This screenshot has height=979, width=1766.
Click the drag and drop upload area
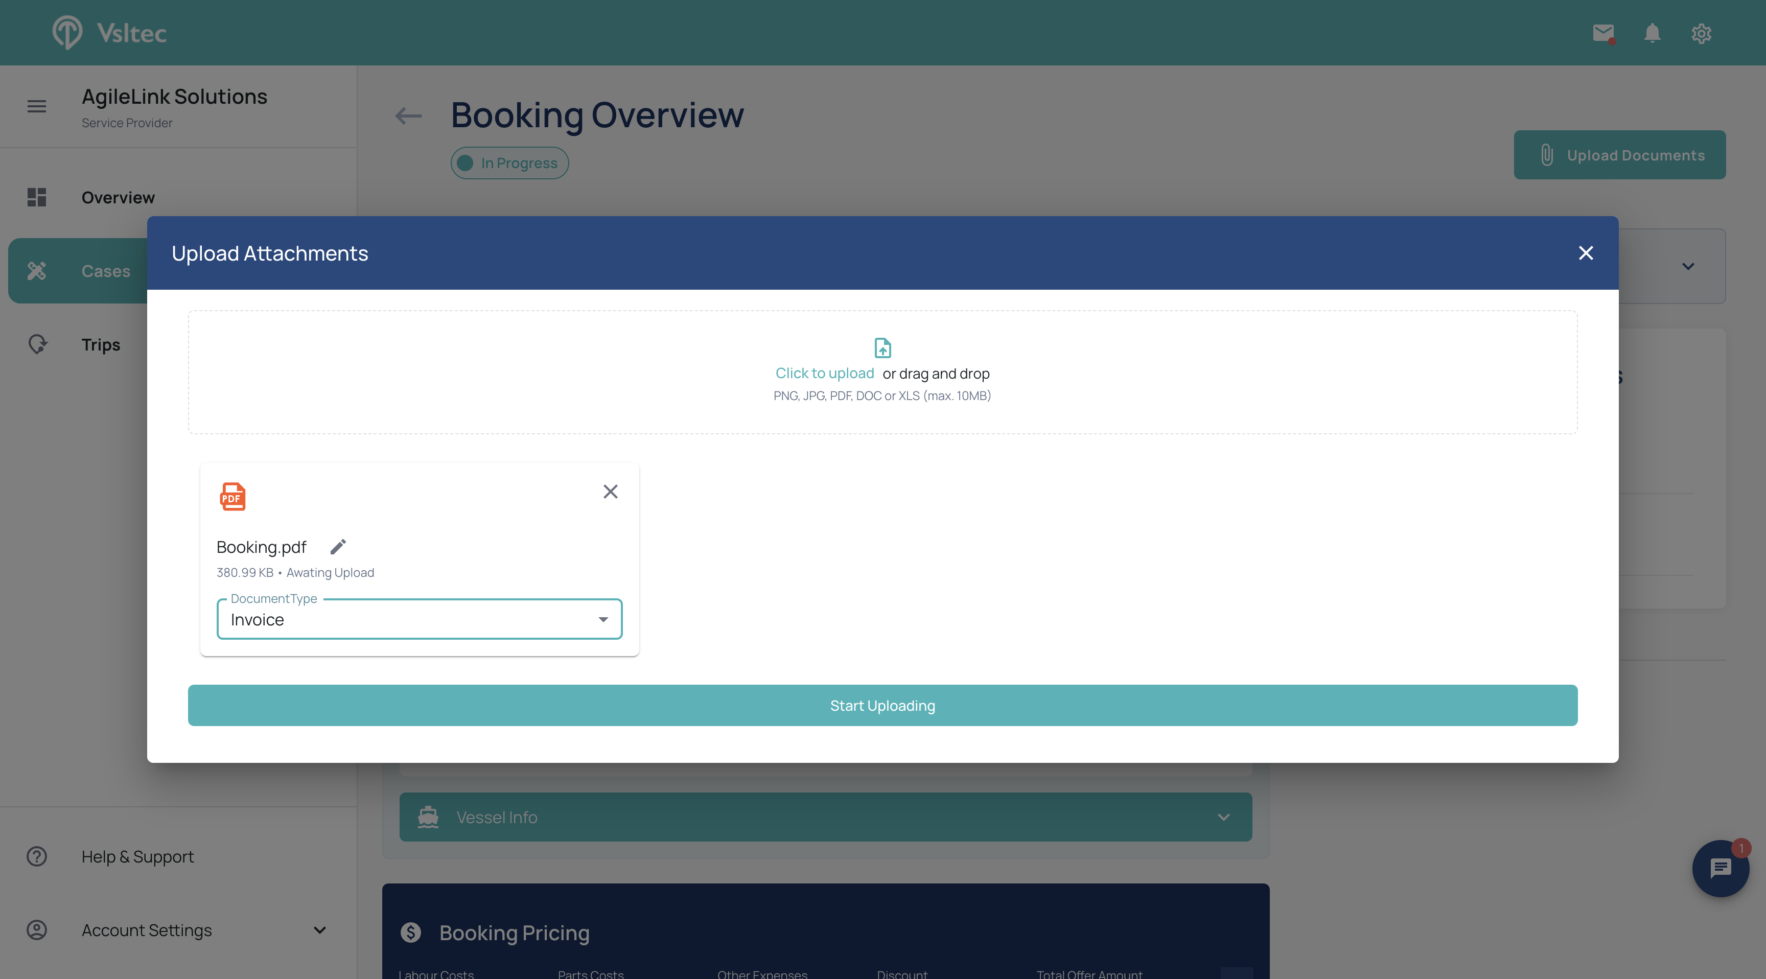point(882,372)
